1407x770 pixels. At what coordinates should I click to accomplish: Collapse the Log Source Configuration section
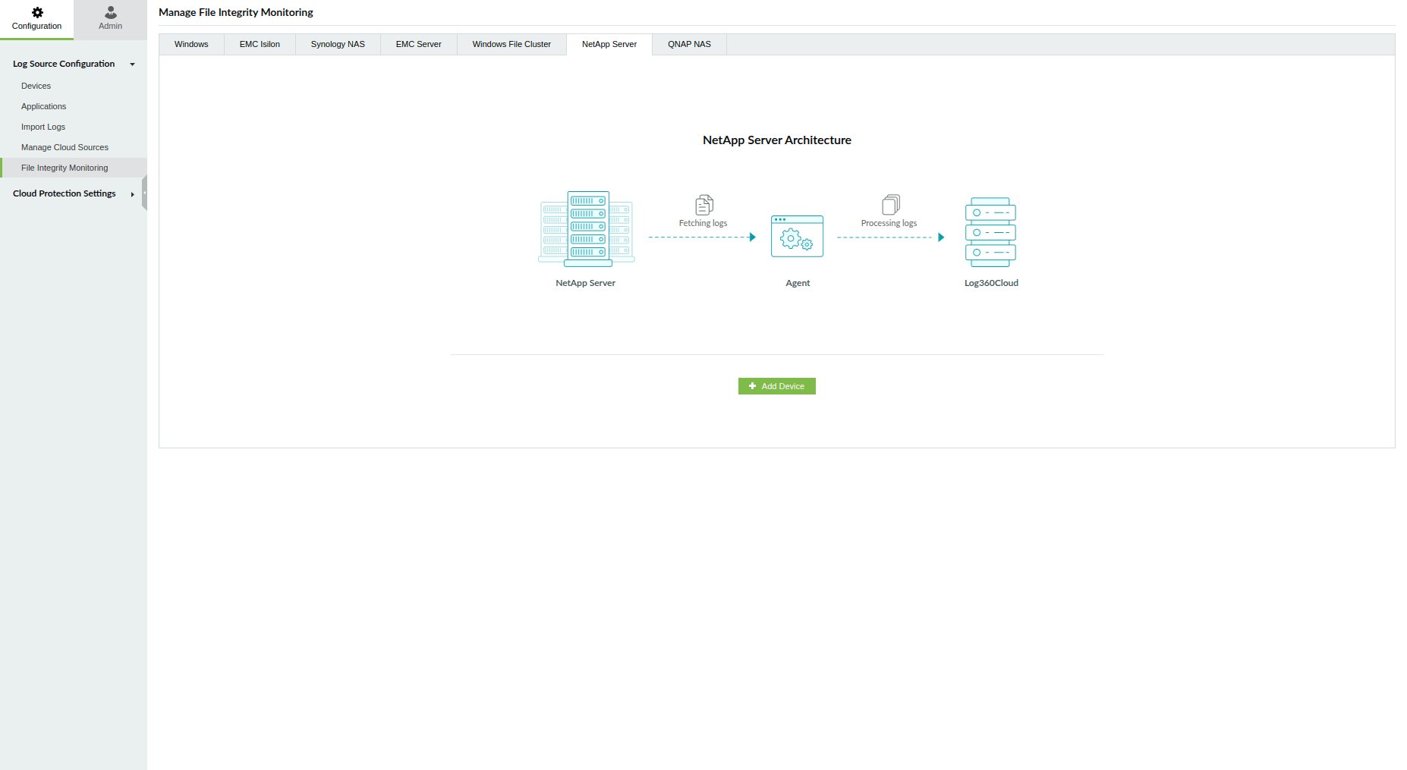coord(74,64)
